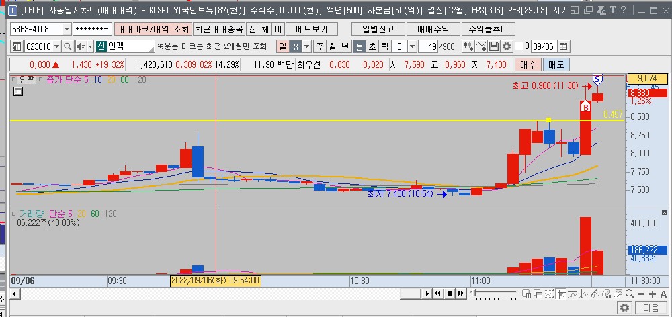The image size is (672, 317).
Task: Click the grid table icon under 인팩 label
Action: [x=18, y=91]
